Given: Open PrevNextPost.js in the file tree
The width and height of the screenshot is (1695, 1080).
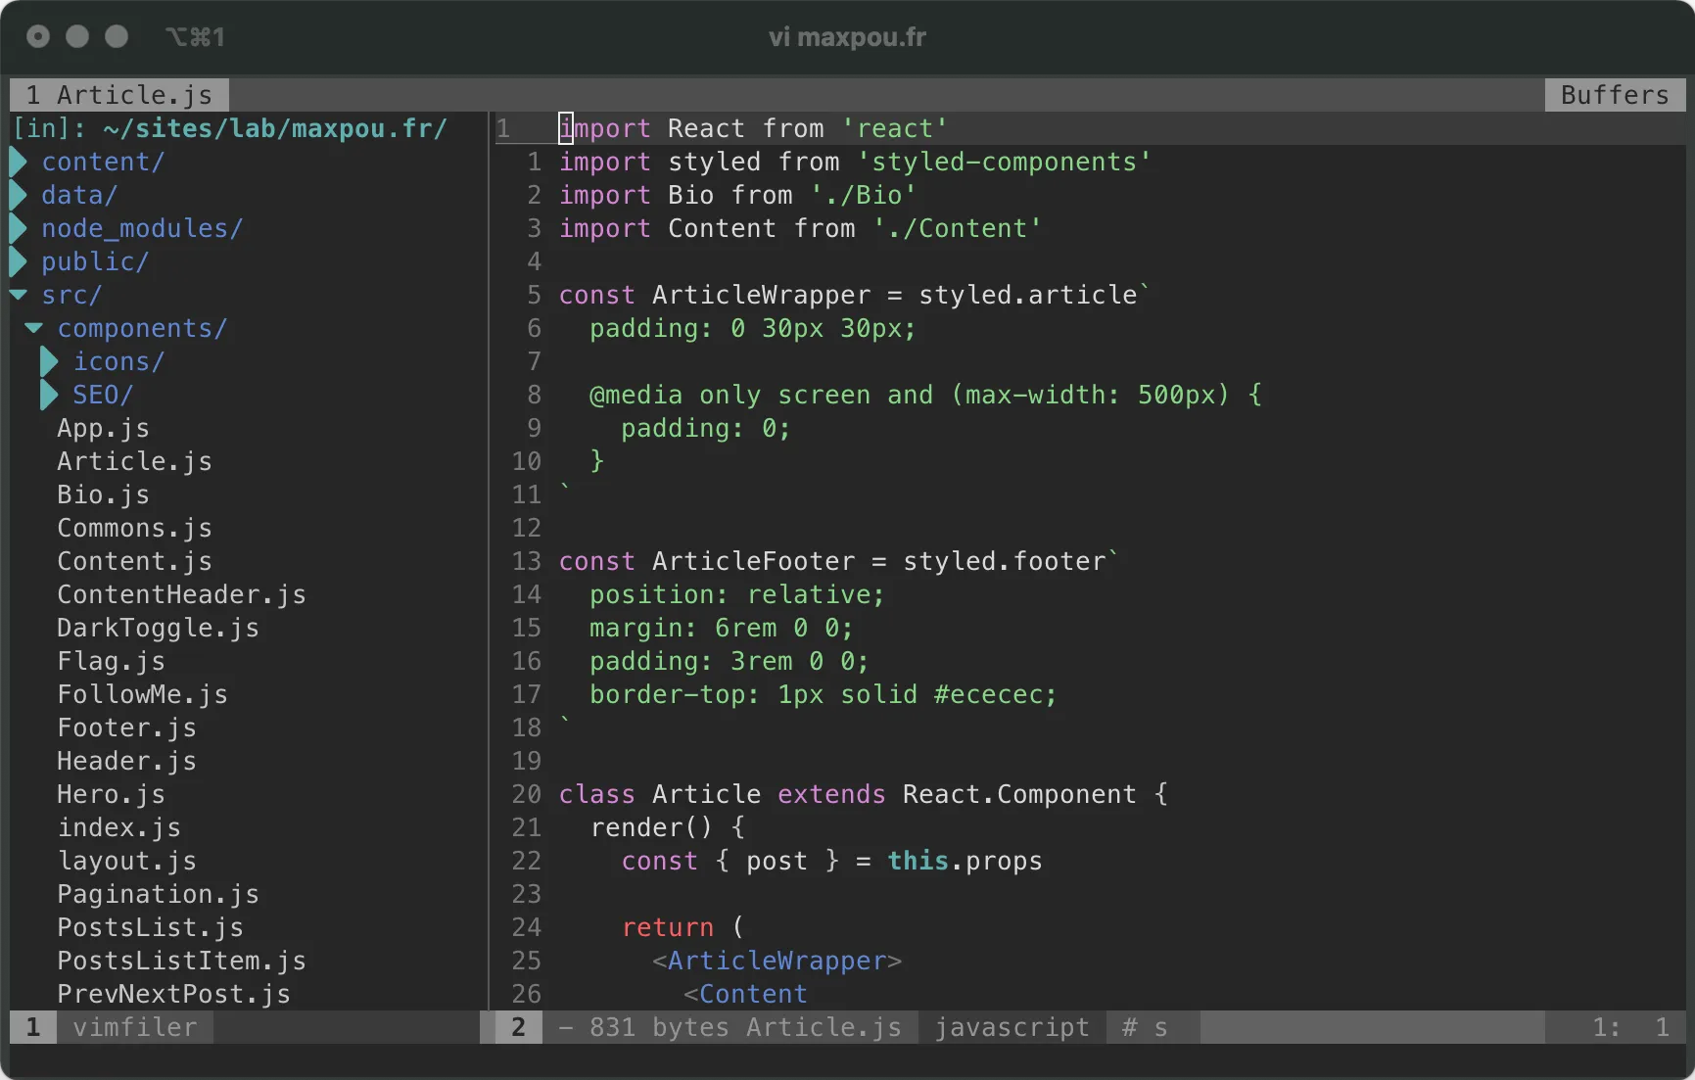Looking at the screenshot, I should pos(173,994).
